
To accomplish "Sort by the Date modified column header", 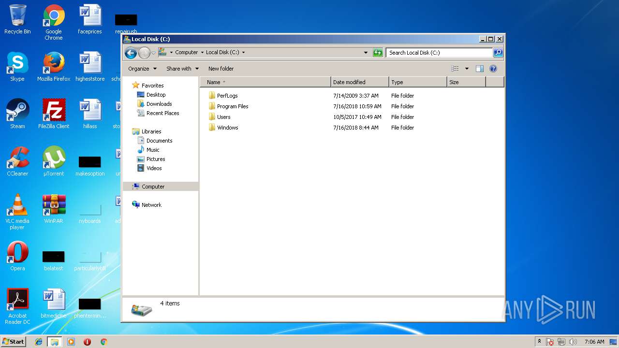I will click(x=360, y=82).
